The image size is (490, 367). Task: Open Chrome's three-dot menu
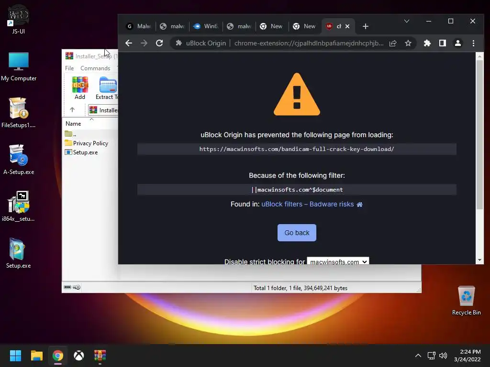tap(473, 43)
